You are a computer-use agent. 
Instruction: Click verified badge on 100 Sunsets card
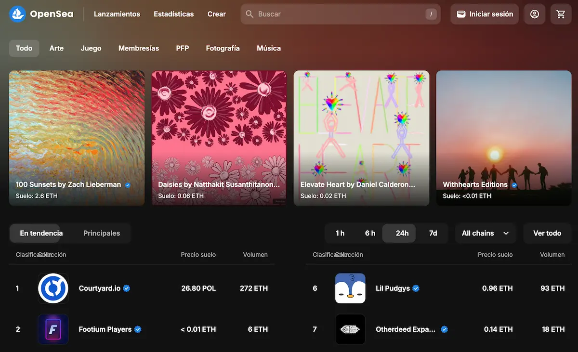[x=128, y=185]
